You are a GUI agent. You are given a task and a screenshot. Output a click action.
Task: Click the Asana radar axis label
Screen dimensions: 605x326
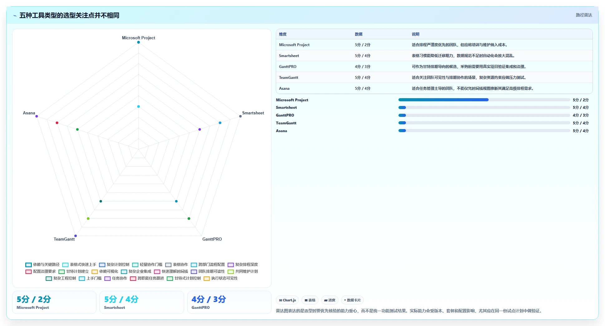point(29,113)
